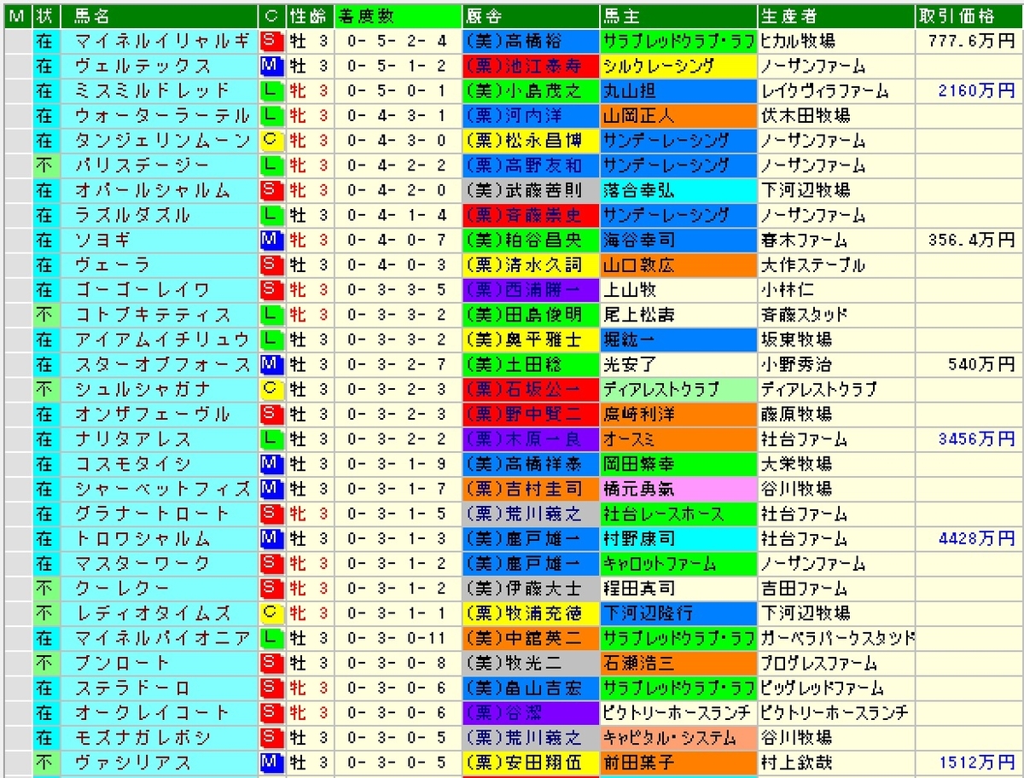
Task: Click the S class icon for マイネルイリャルギ
Action: [271, 40]
